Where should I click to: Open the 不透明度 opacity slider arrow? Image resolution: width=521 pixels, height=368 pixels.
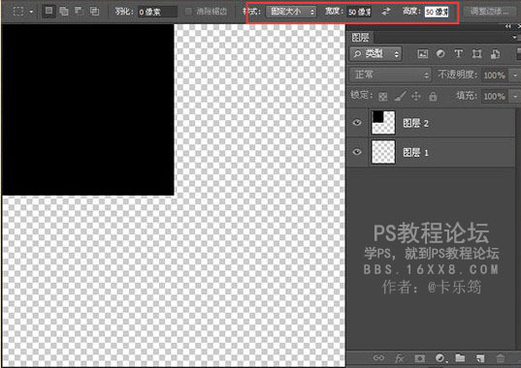point(515,76)
